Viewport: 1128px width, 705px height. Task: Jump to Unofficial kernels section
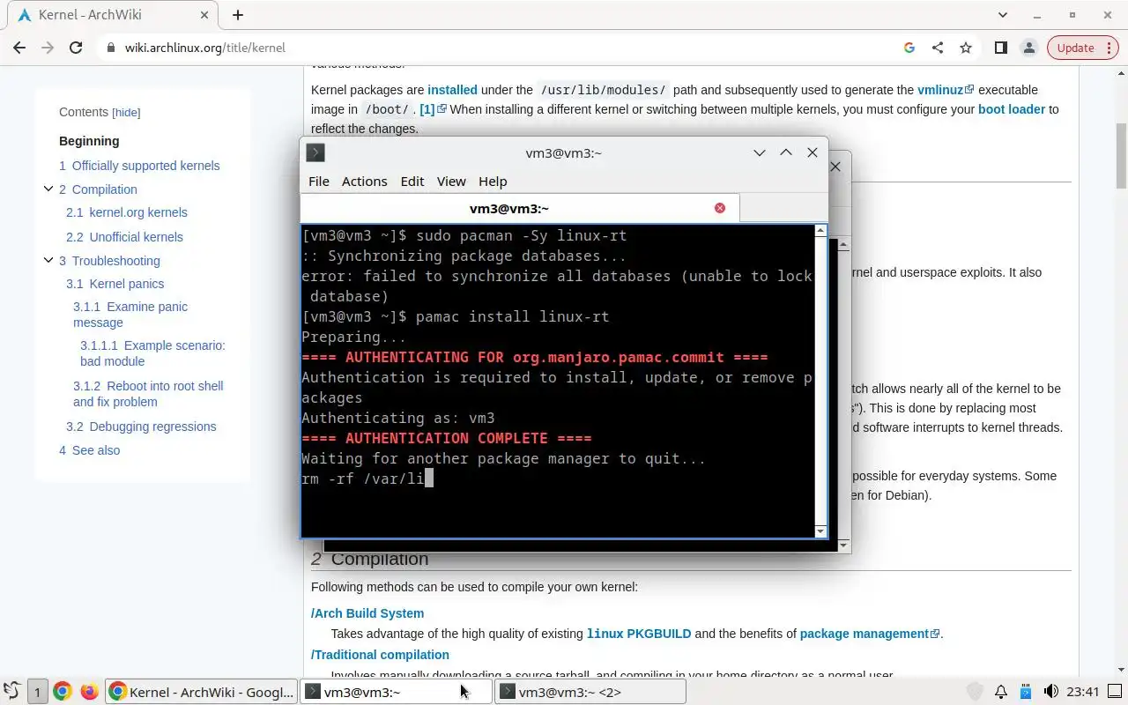click(x=124, y=237)
